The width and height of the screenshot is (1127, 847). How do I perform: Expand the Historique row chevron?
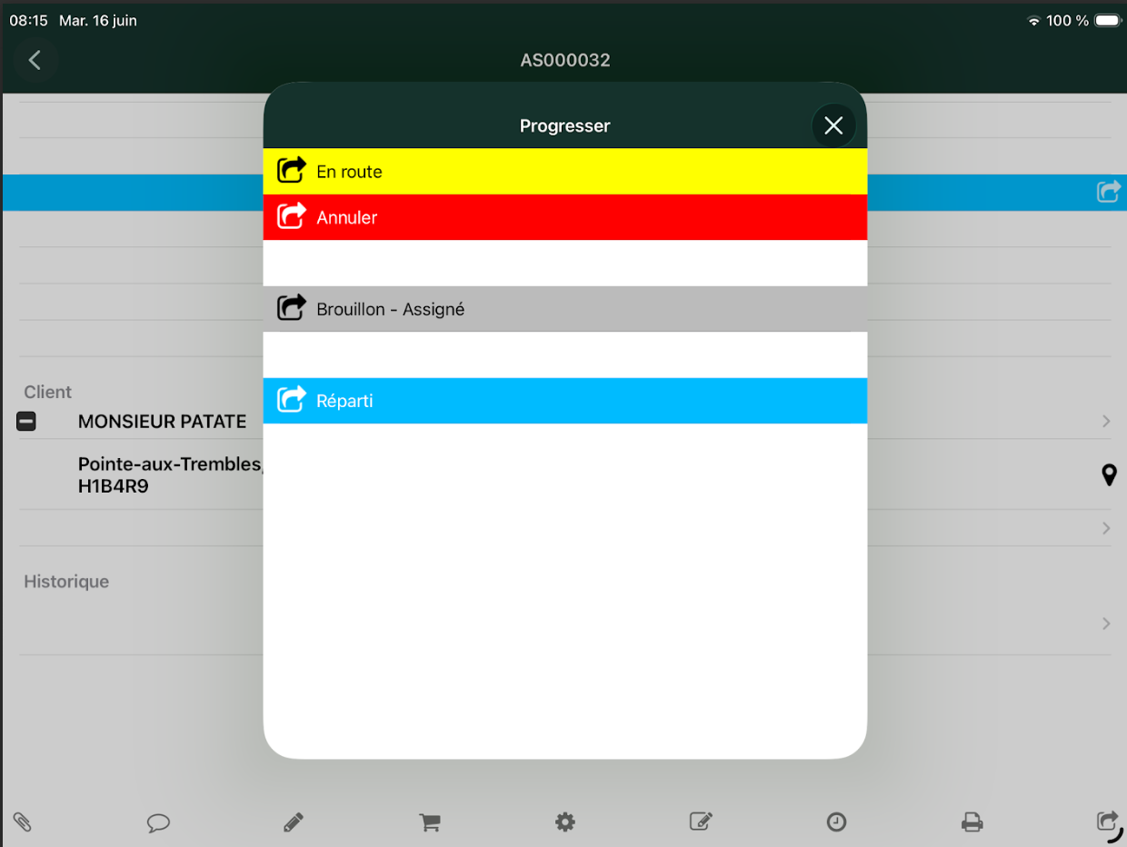[x=1106, y=623]
